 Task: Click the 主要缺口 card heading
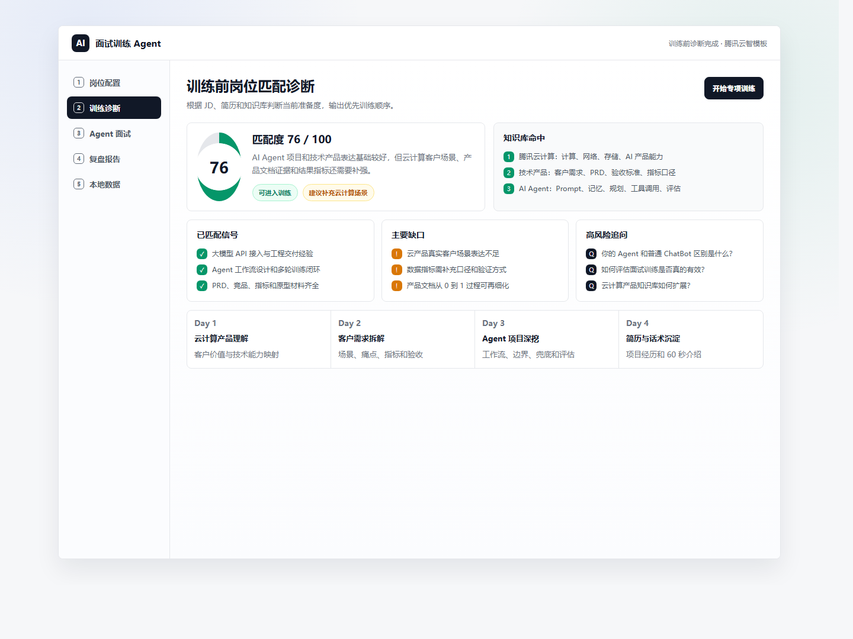click(408, 235)
